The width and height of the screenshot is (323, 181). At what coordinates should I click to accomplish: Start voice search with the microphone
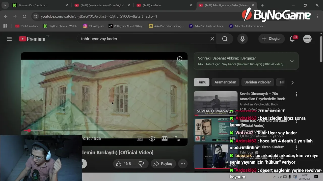pos(243,39)
